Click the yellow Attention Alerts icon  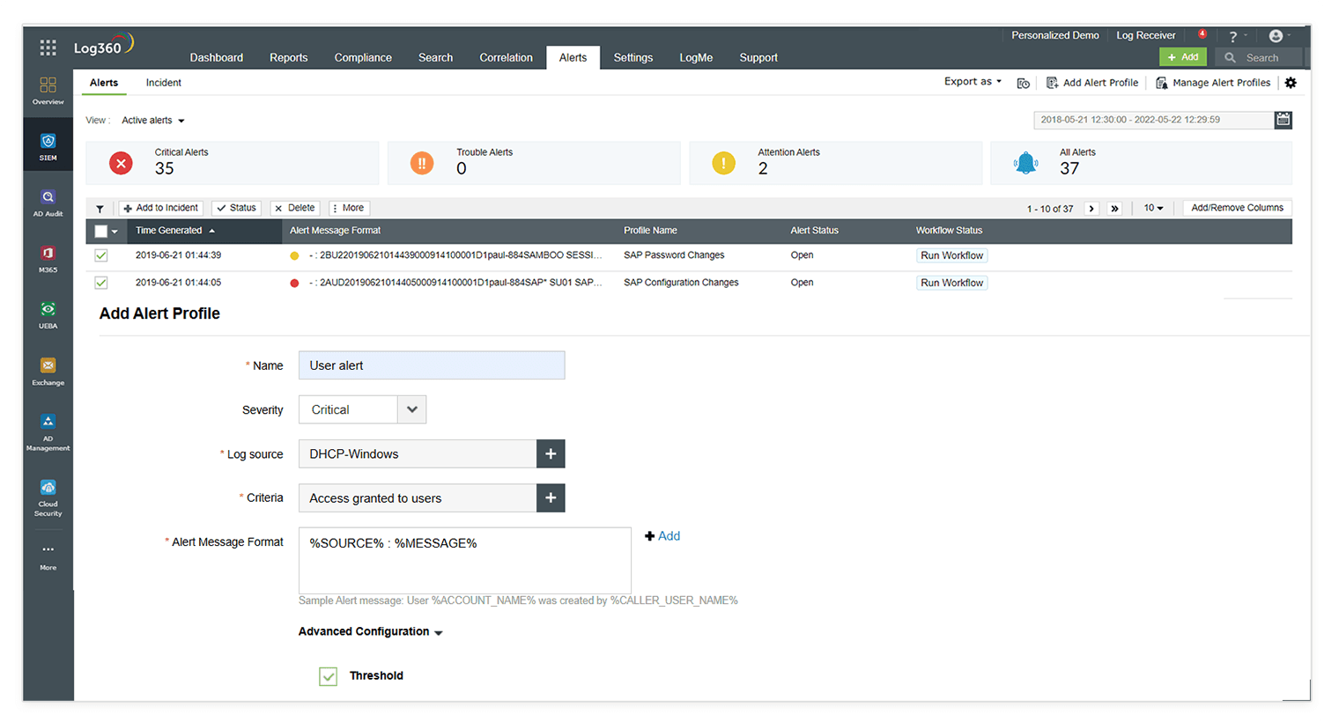pyautogui.click(x=723, y=163)
